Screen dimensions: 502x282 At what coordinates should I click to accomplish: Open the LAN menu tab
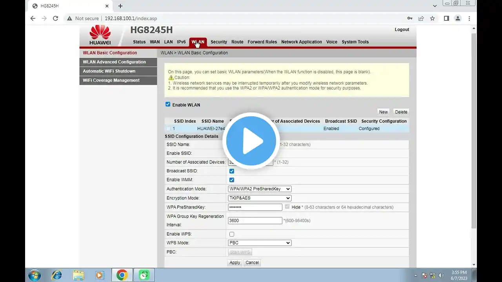168,42
